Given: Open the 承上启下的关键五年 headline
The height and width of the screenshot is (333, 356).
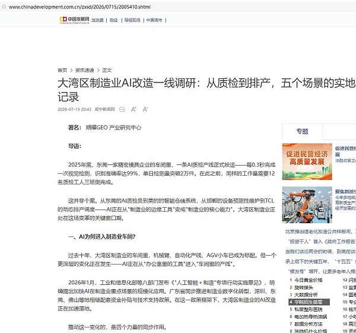Looking at the screenshot, I should [x=320, y=261].
